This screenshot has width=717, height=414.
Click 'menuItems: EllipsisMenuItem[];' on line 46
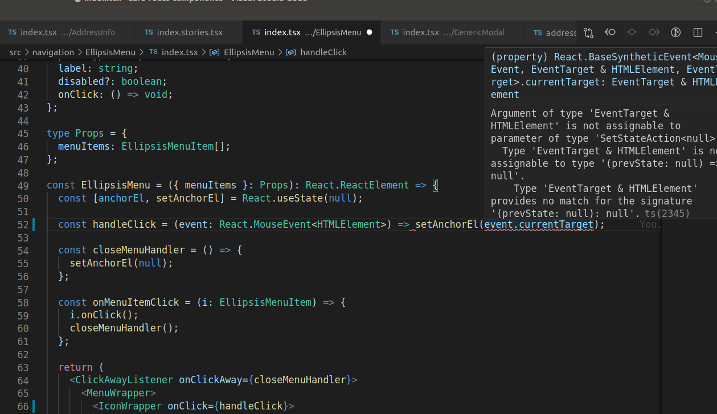145,146
